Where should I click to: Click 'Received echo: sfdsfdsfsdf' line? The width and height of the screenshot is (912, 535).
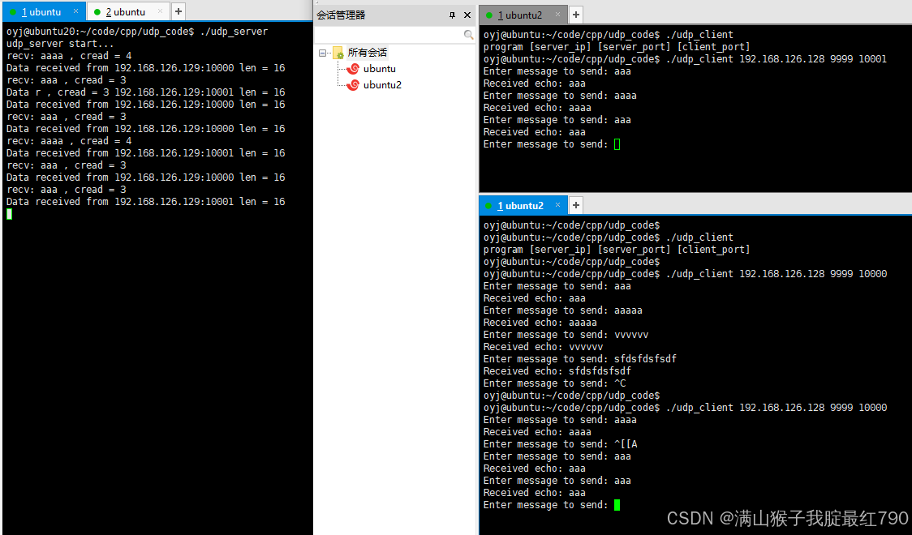(x=557, y=371)
